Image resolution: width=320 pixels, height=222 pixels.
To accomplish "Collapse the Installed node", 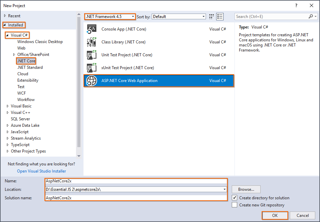I will [x=5, y=25].
